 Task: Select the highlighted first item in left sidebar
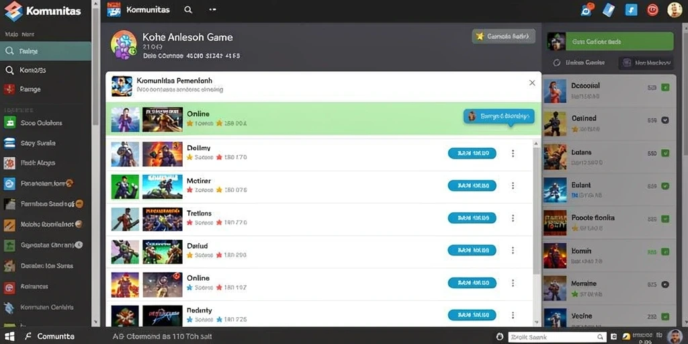coord(46,51)
